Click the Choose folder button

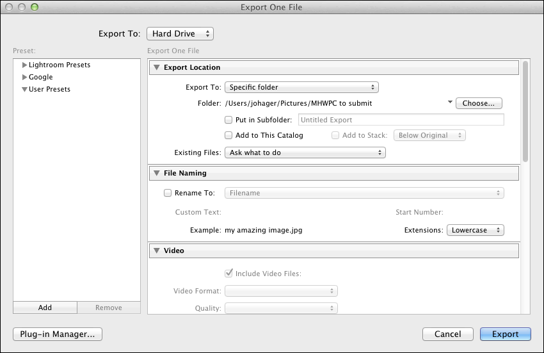tap(479, 103)
